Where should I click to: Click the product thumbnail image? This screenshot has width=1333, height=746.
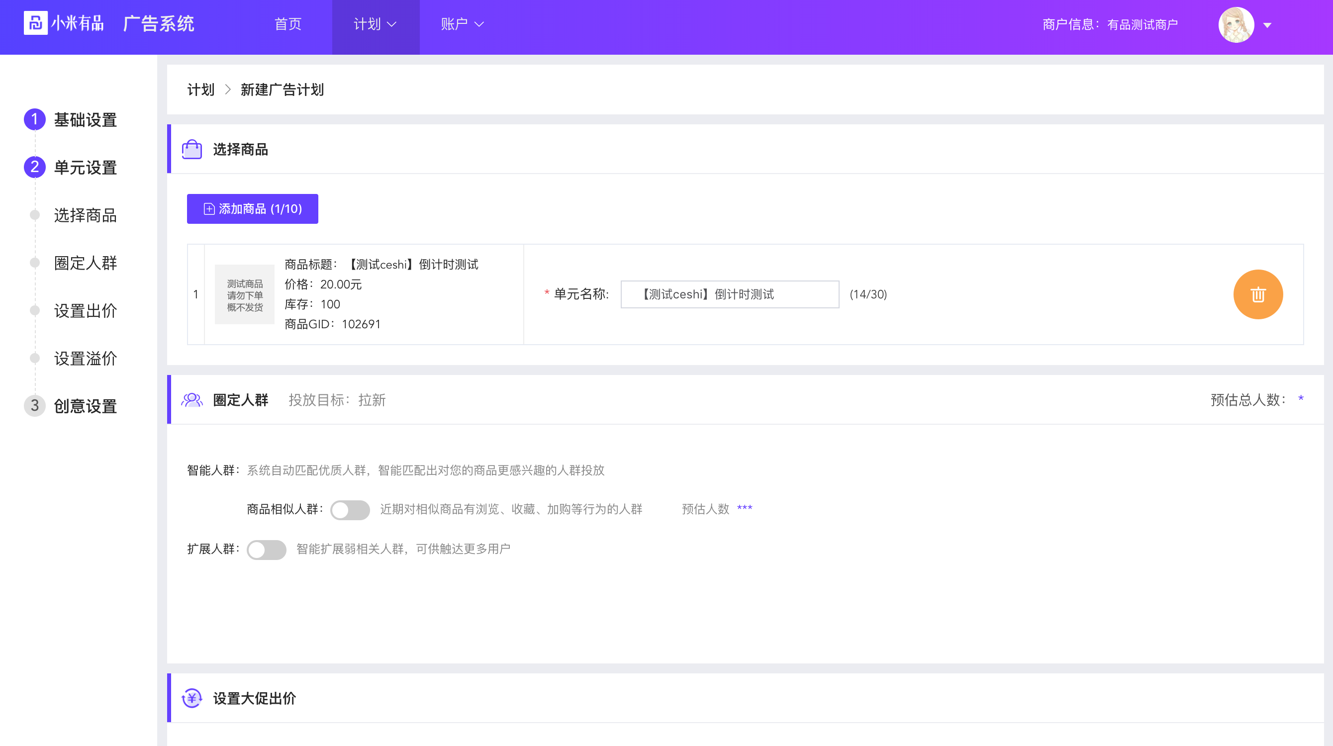tap(245, 294)
